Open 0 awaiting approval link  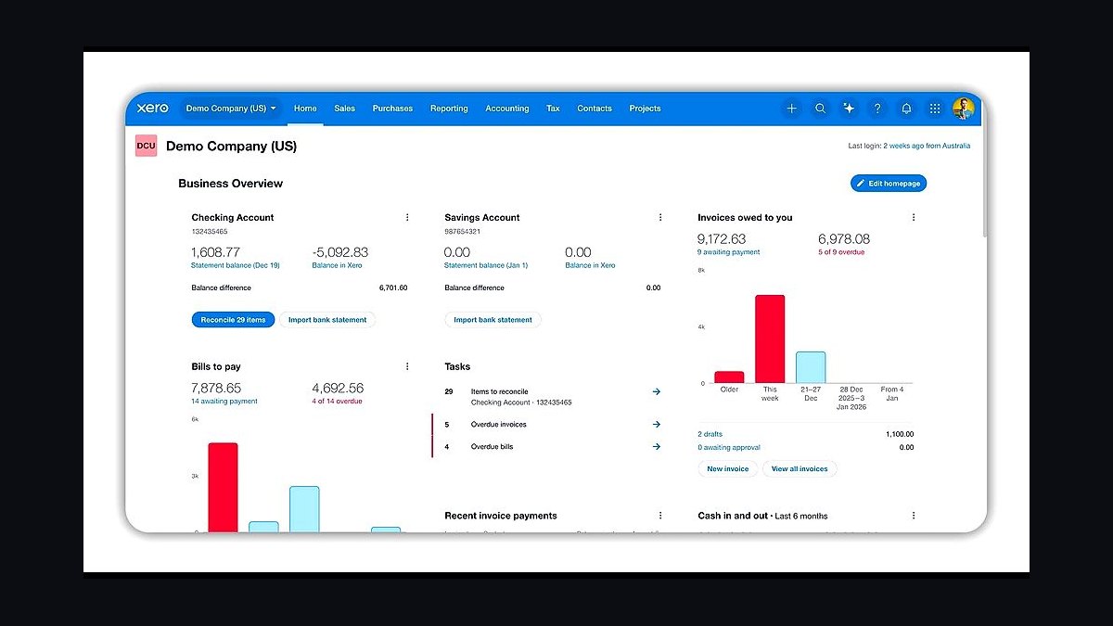729,447
